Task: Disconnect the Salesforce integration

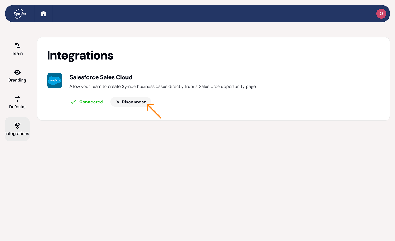Action: [131, 102]
